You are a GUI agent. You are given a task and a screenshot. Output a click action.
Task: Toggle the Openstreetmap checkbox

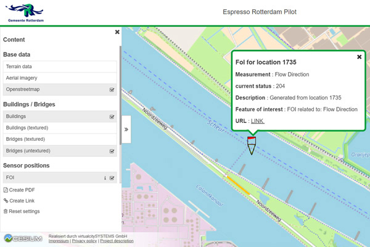112,90
